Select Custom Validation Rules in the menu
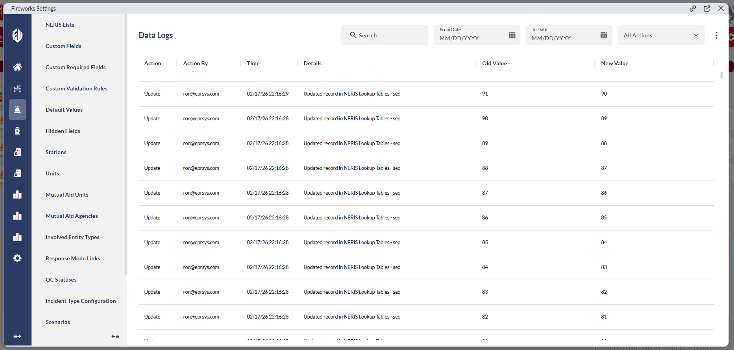 (x=76, y=88)
